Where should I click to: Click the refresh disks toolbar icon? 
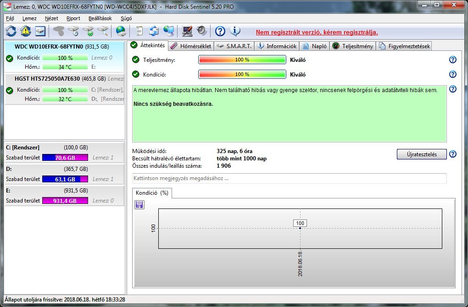(x=11, y=31)
